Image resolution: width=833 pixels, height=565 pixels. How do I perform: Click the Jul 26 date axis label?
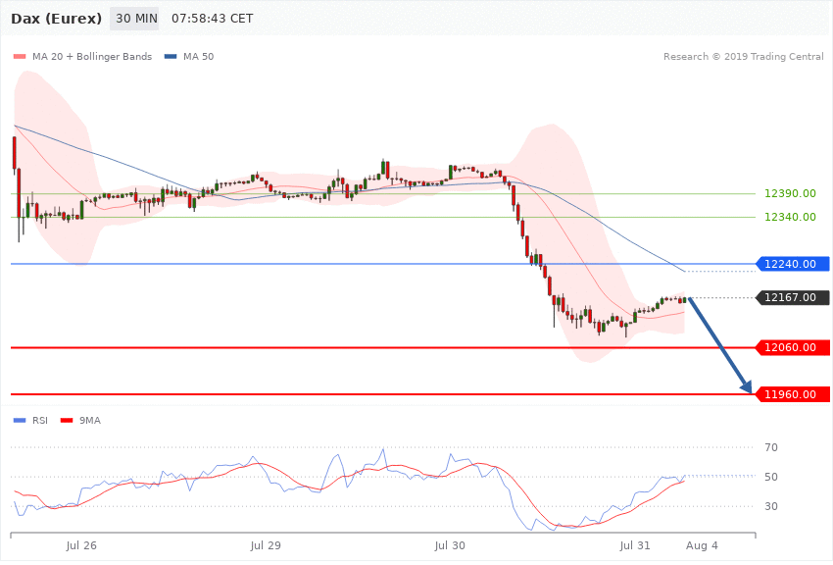tap(81, 545)
